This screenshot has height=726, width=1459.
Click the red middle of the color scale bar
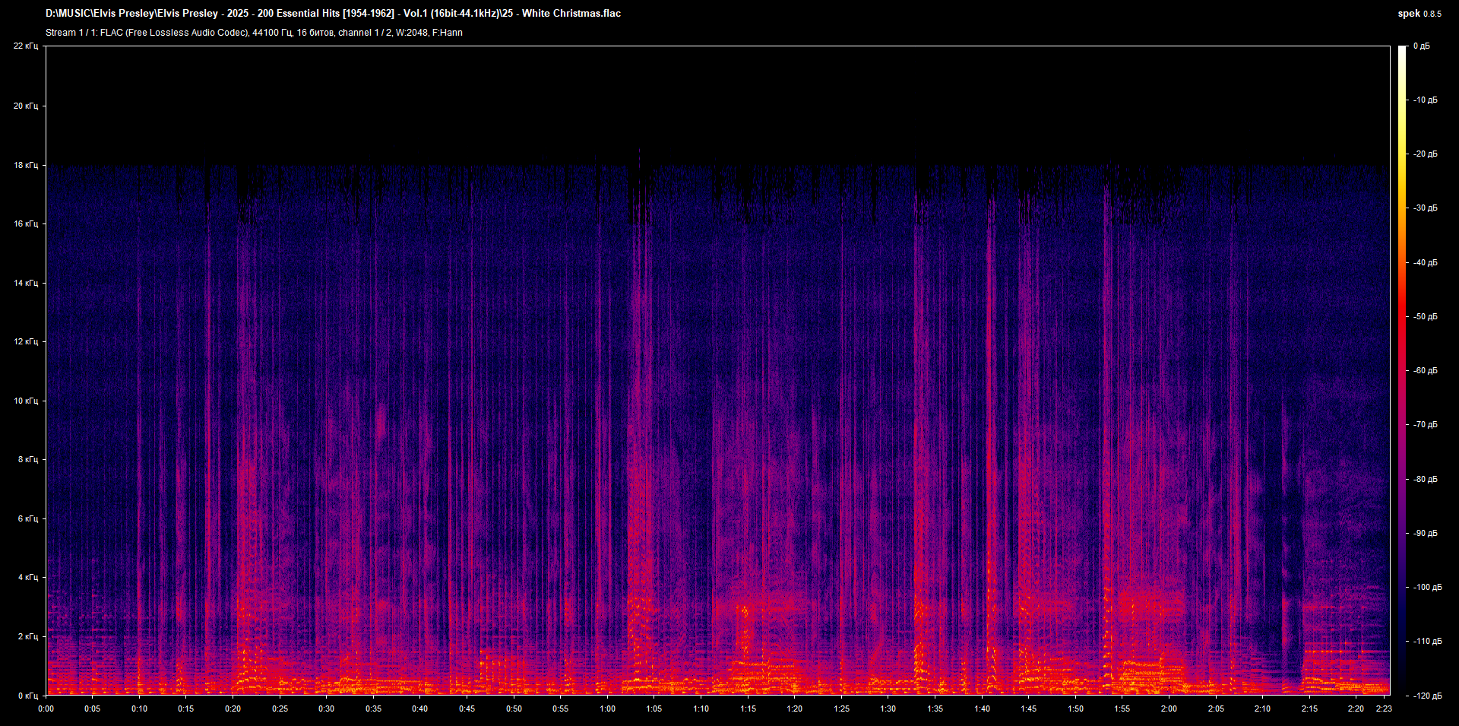[1402, 319]
